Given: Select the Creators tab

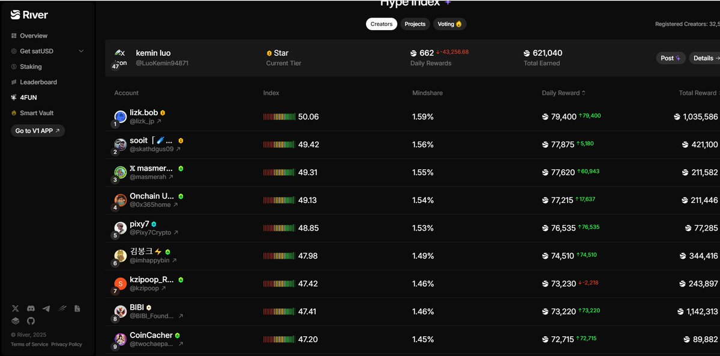Looking at the screenshot, I should pyautogui.click(x=382, y=24).
